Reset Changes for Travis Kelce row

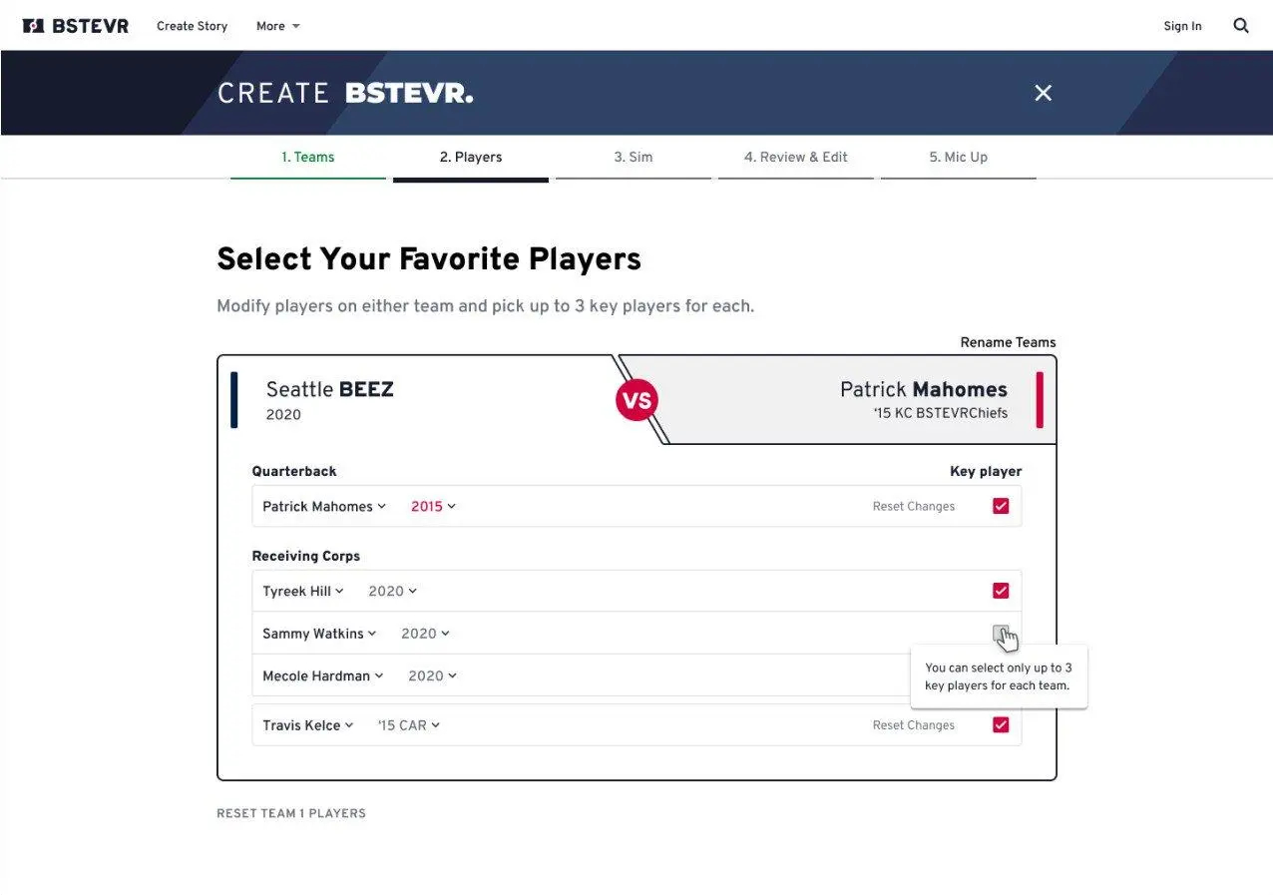click(913, 725)
